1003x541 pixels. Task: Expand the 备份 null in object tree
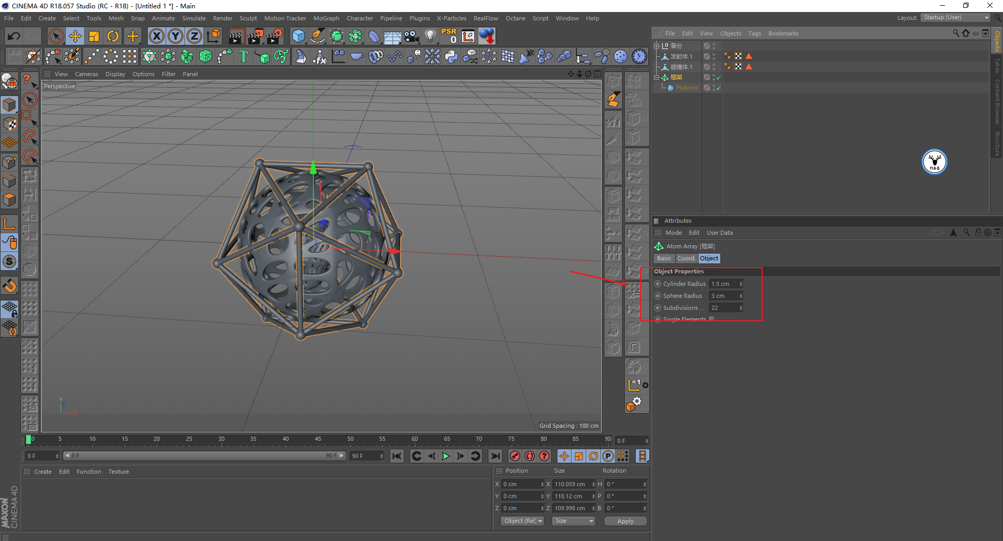tap(657, 46)
